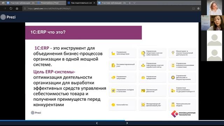The height and width of the screenshot is (126, 224).
Task: Switch to first Участник публикации Zoom tab
Action: click(x=21, y=3)
